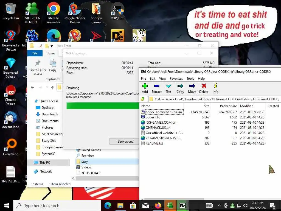
Task: Select EVIL GREEN MEN desktop icon
Action: [32, 13]
